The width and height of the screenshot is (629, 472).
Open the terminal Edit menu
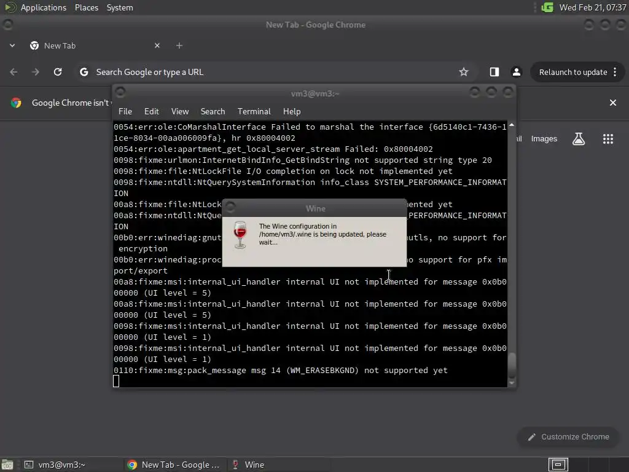coord(152,112)
